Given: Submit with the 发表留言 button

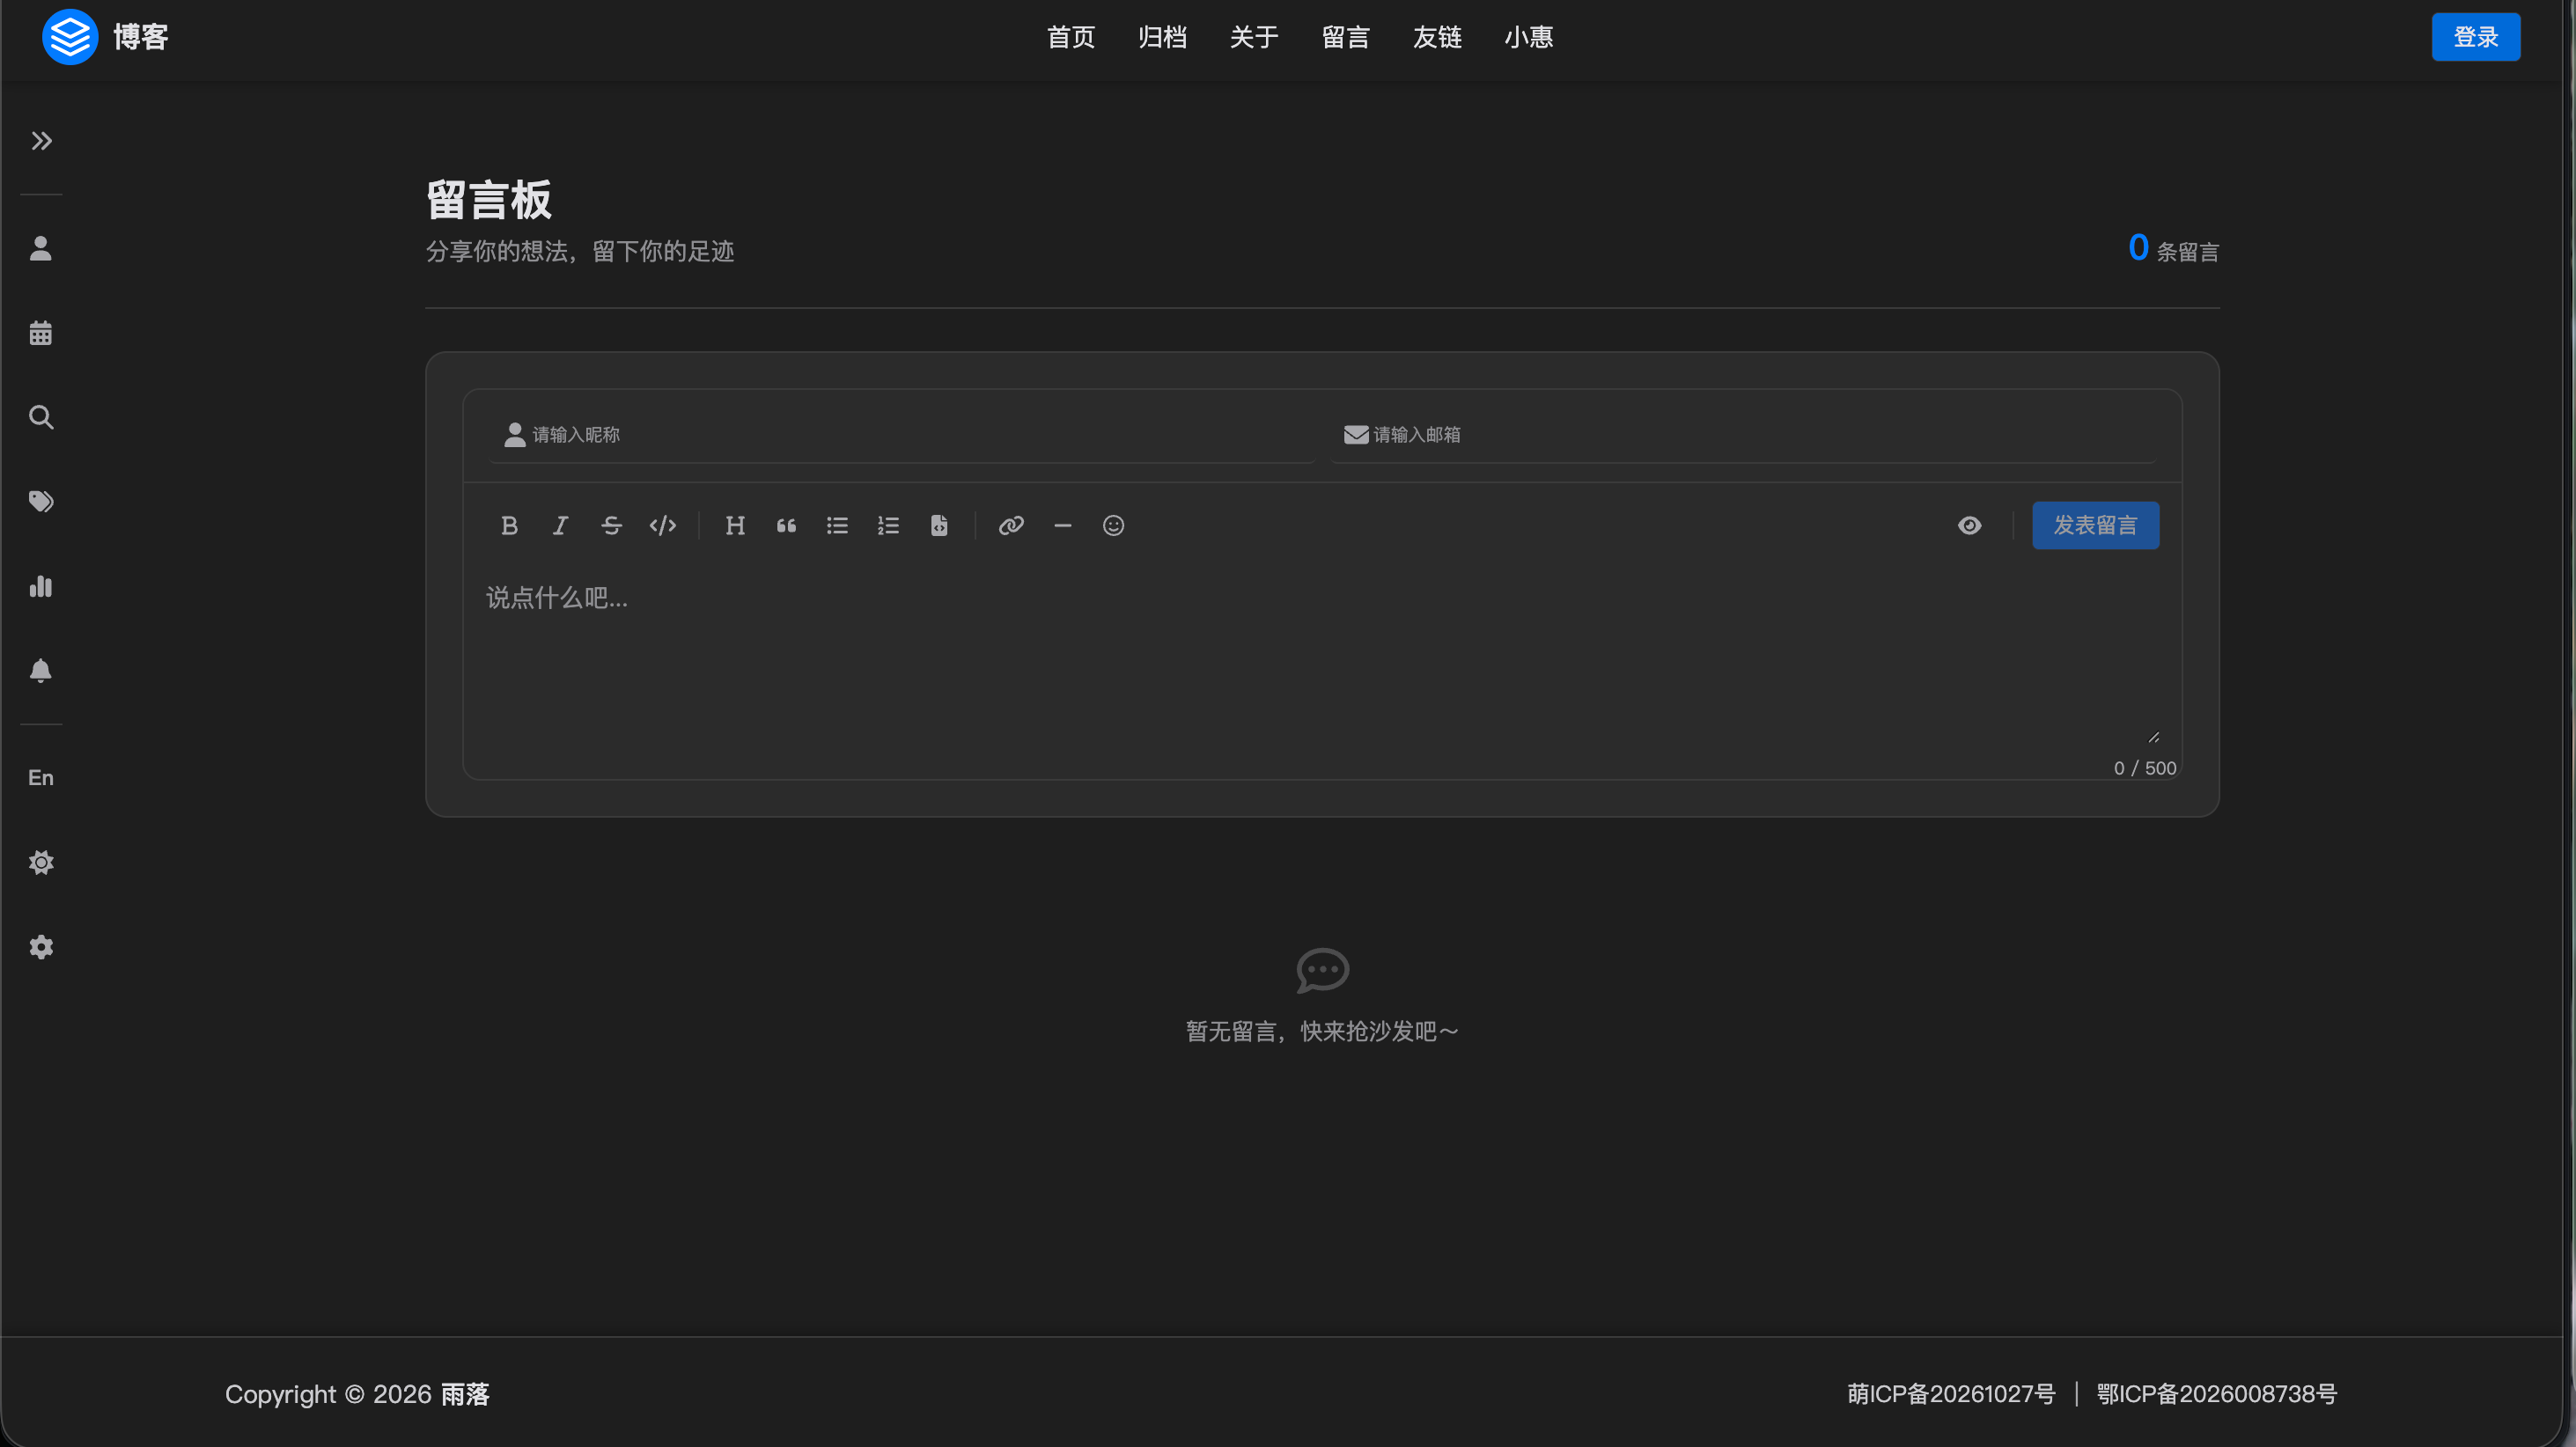Looking at the screenshot, I should pos(2095,525).
